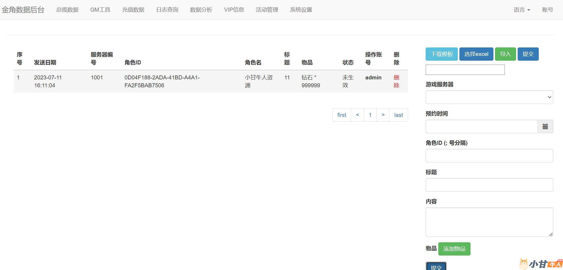563x270 pixels.
Task: Go to the first page of results
Action: click(x=342, y=115)
